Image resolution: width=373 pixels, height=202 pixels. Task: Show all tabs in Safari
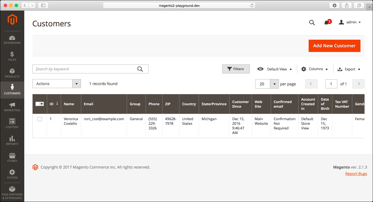(359, 5)
